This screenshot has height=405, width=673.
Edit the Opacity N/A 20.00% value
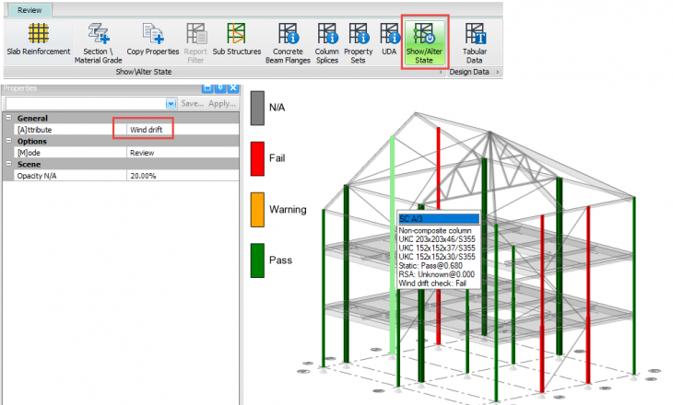182,175
